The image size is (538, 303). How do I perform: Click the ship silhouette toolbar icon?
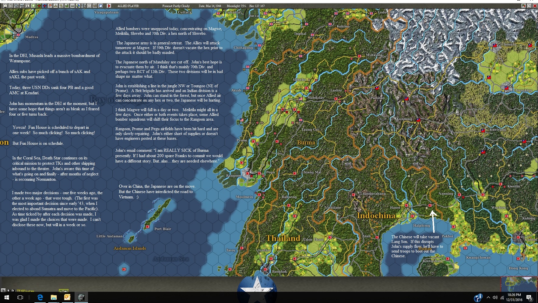pyautogui.click(x=56, y=6)
